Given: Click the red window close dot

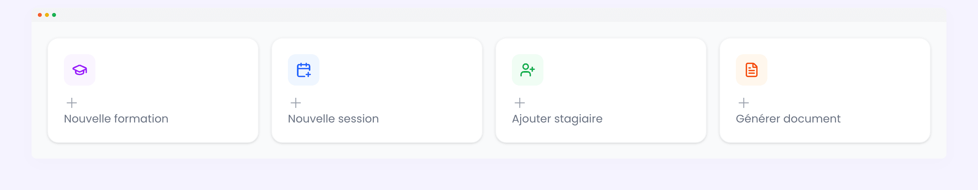Looking at the screenshot, I should pos(40,15).
